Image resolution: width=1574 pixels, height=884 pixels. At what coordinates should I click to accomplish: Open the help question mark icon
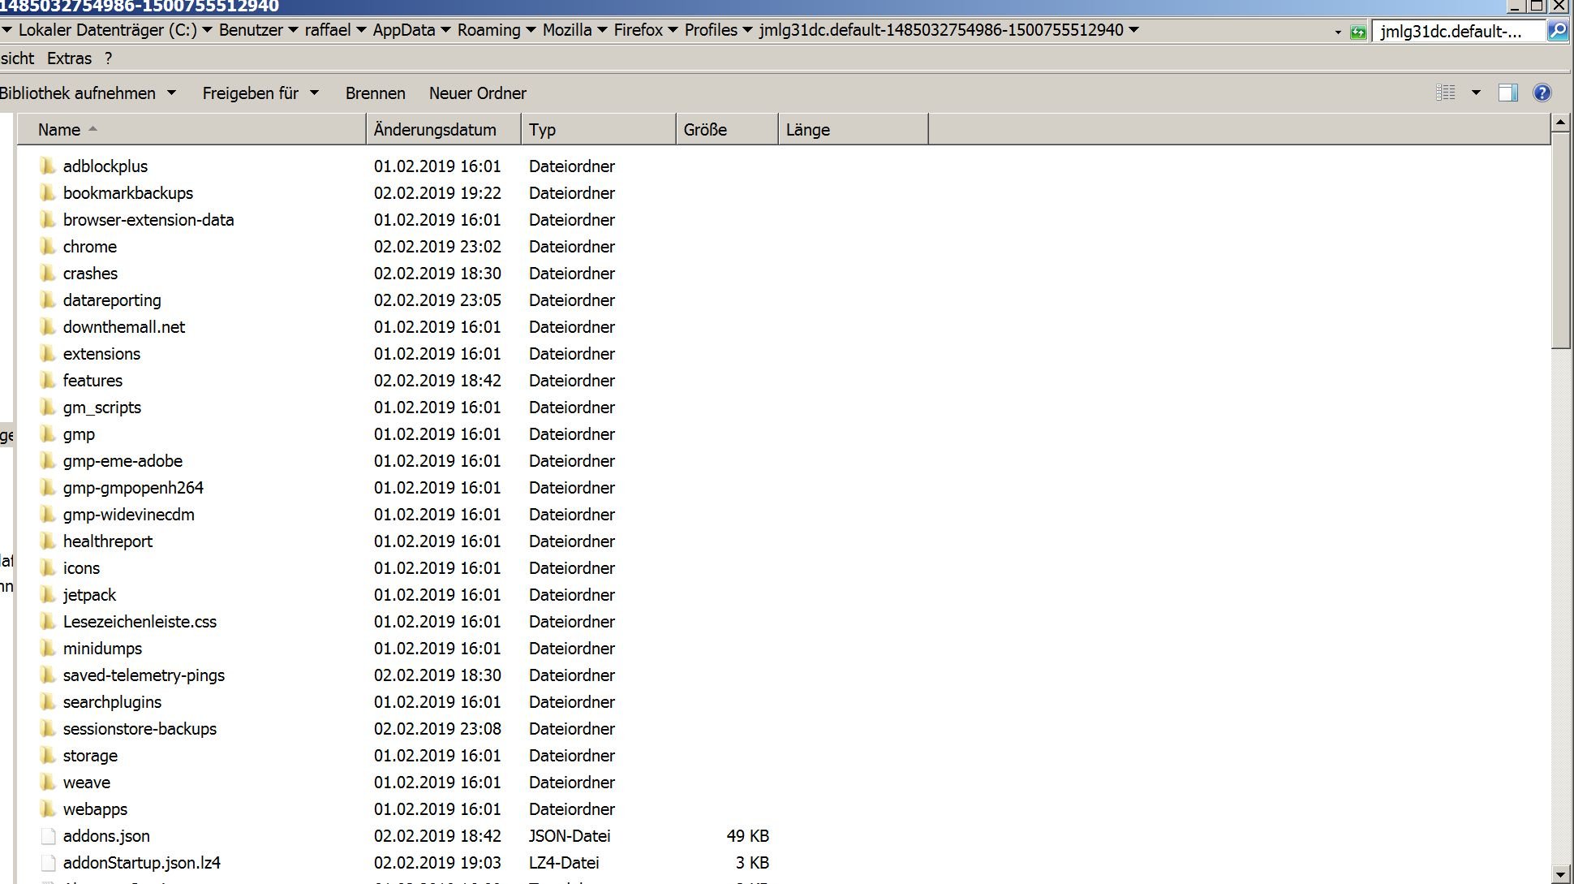[x=1542, y=93]
